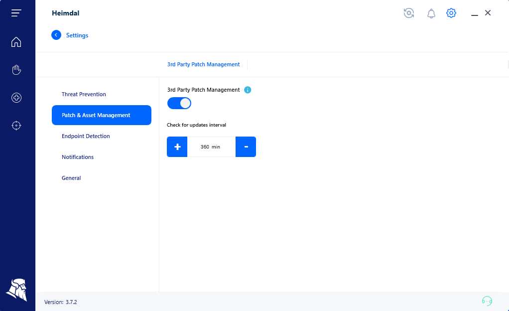Decrease update interval with minus button
The height and width of the screenshot is (311, 509).
[246, 147]
